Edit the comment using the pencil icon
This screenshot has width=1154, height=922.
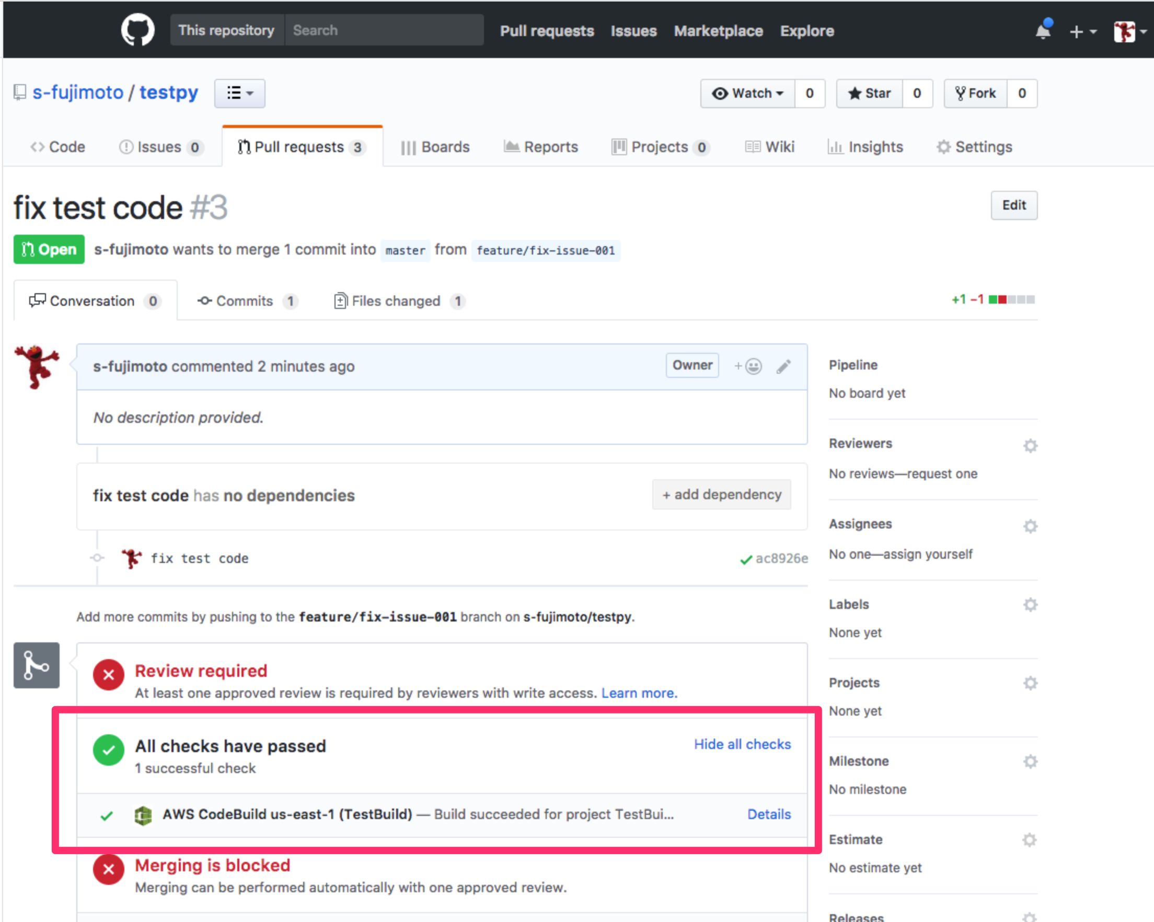point(783,366)
